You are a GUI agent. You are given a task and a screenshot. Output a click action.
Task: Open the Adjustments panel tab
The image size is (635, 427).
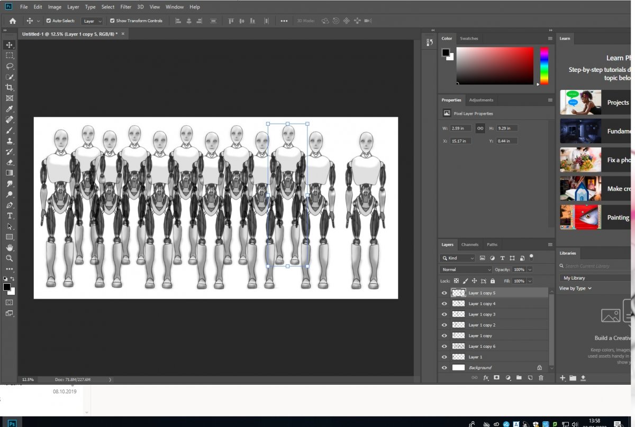click(x=481, y=100)
